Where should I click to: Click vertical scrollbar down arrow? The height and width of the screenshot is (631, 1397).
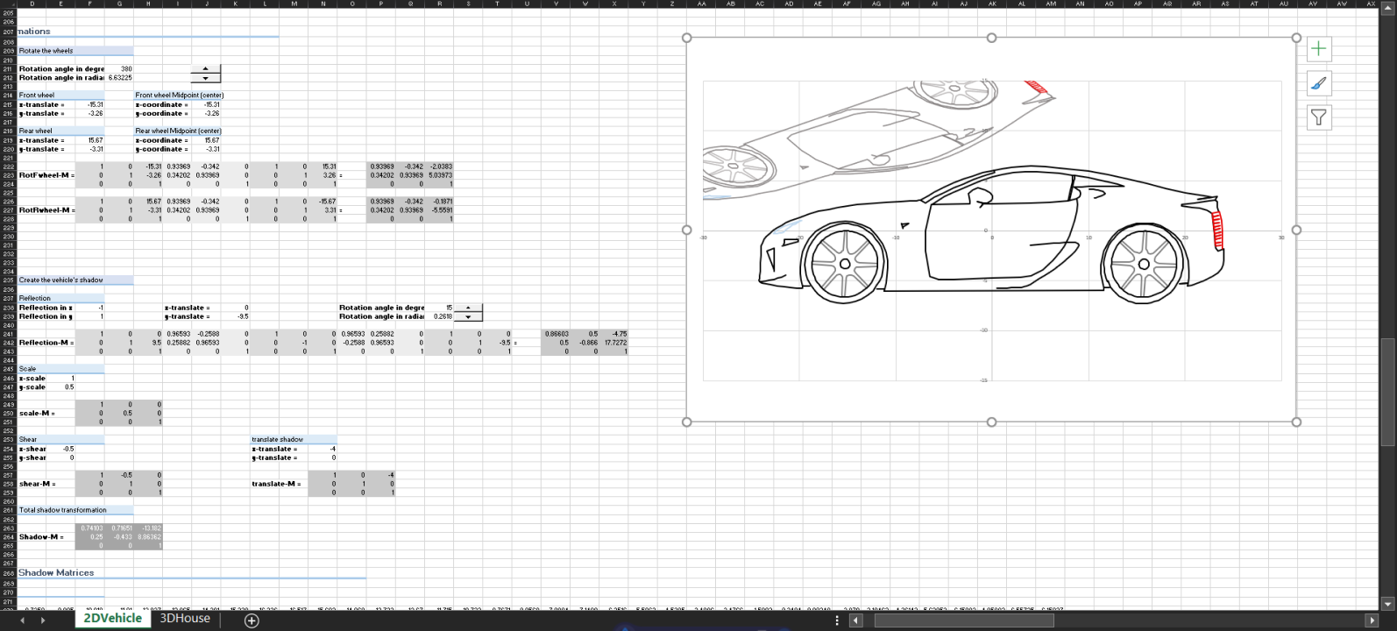[x=1387, y=603]
